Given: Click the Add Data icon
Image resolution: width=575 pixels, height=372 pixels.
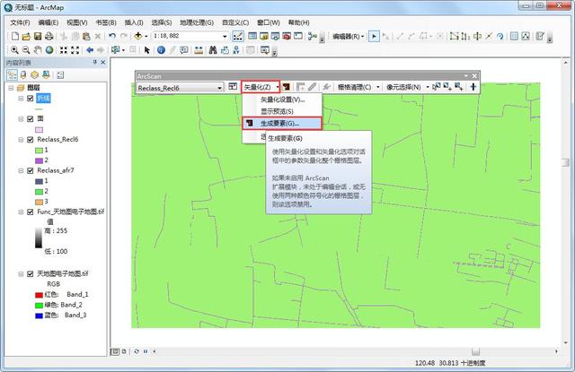Looking at the screenshot, I should click(137, 36).
